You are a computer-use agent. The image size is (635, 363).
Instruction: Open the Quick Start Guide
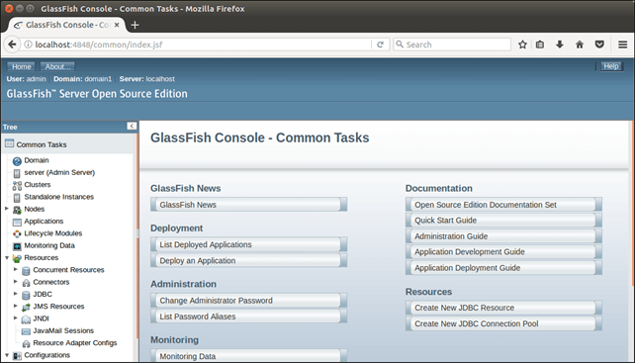tap(503, 220)
